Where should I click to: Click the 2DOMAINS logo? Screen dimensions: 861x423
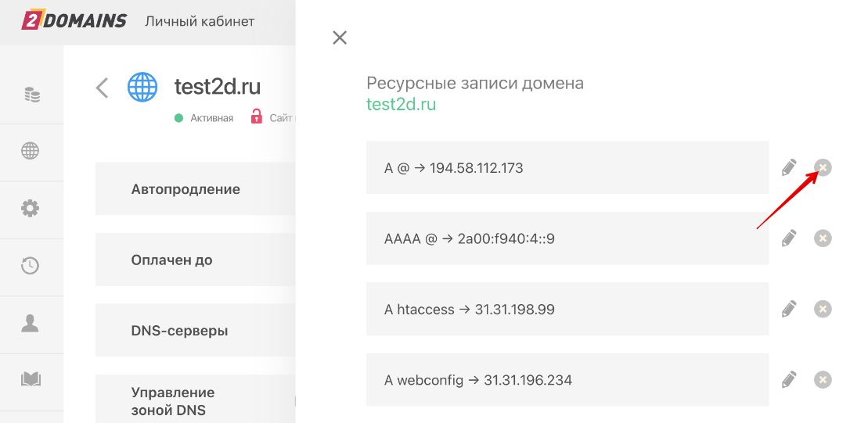coord(74,21)
